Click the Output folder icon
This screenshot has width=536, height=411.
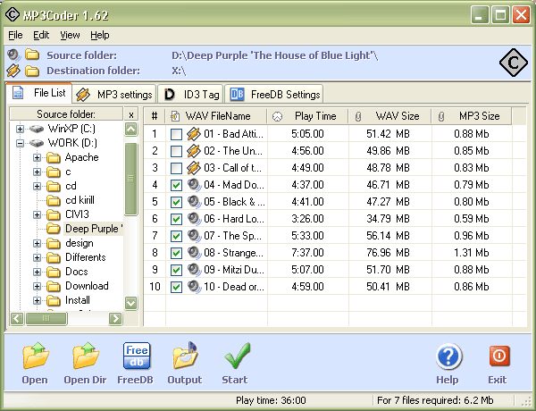click(185, 358)
